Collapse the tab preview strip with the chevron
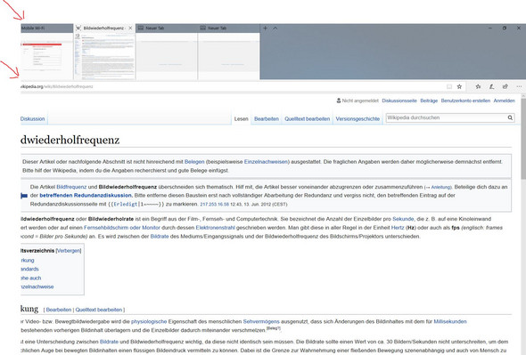The image size is (526, 355). pyautogui.click(x=275, y=28)
